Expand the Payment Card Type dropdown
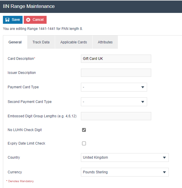This screenshot has width=182, height=188. [x=114, y=87]
